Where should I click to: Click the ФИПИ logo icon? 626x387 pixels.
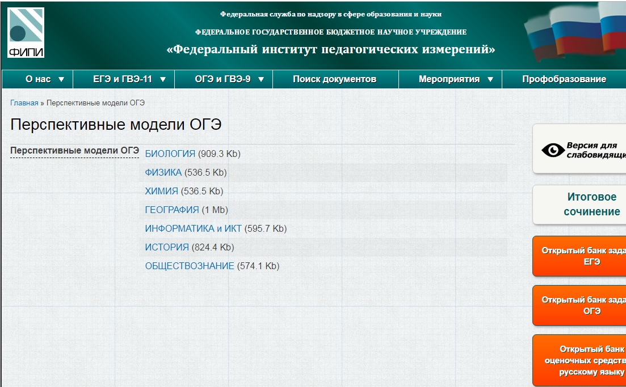[26, 33]
